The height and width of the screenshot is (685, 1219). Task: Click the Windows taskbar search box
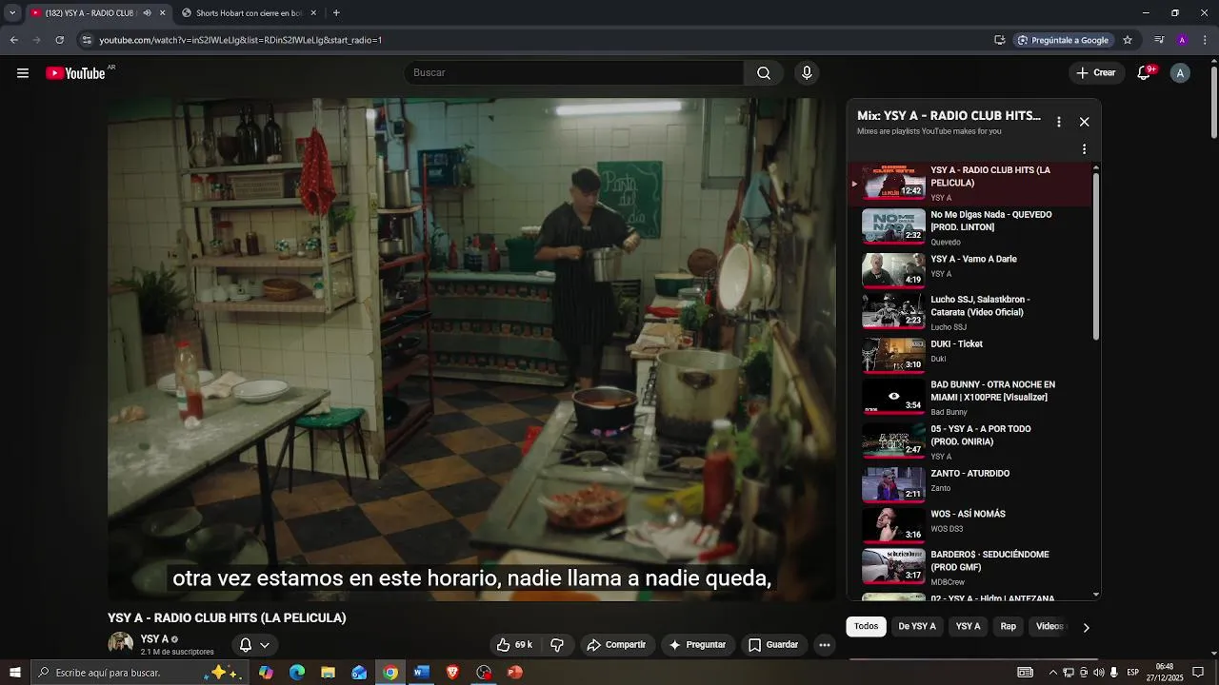(x=139, y=673)
